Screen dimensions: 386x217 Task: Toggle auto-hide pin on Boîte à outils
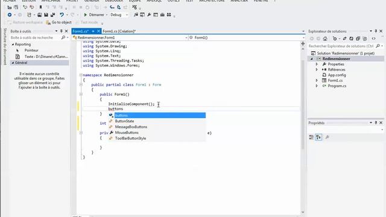coord(62,31)
